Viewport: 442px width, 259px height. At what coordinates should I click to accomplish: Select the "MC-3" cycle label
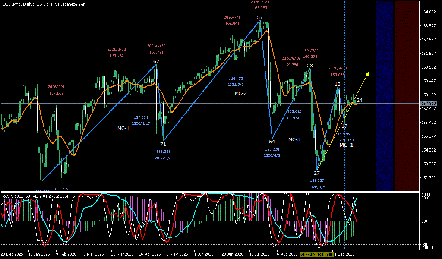tap(294, 139)
